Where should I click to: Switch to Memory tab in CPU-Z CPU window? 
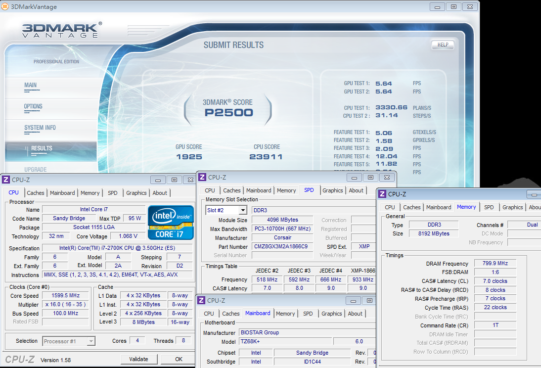pos(90,193)
